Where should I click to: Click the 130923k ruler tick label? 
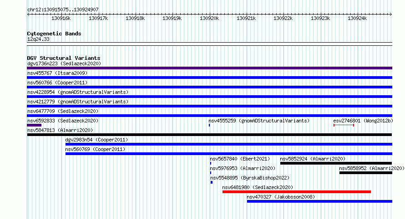coord(320,18)
